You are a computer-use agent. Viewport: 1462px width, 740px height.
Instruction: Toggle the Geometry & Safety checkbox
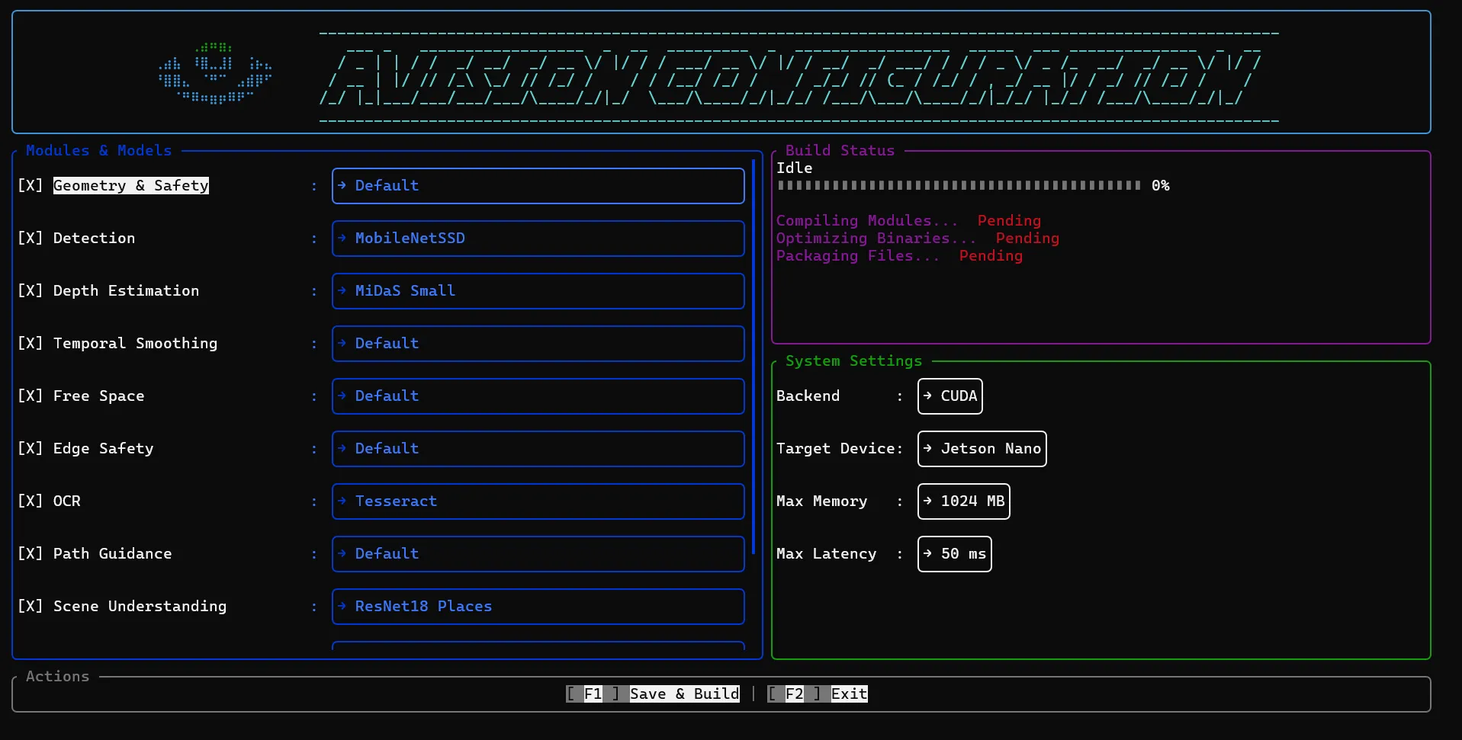click(x=31, y=186)
